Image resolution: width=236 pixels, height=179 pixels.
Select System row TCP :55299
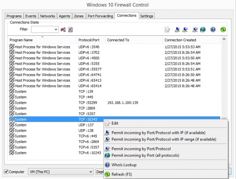coord(114,102)
